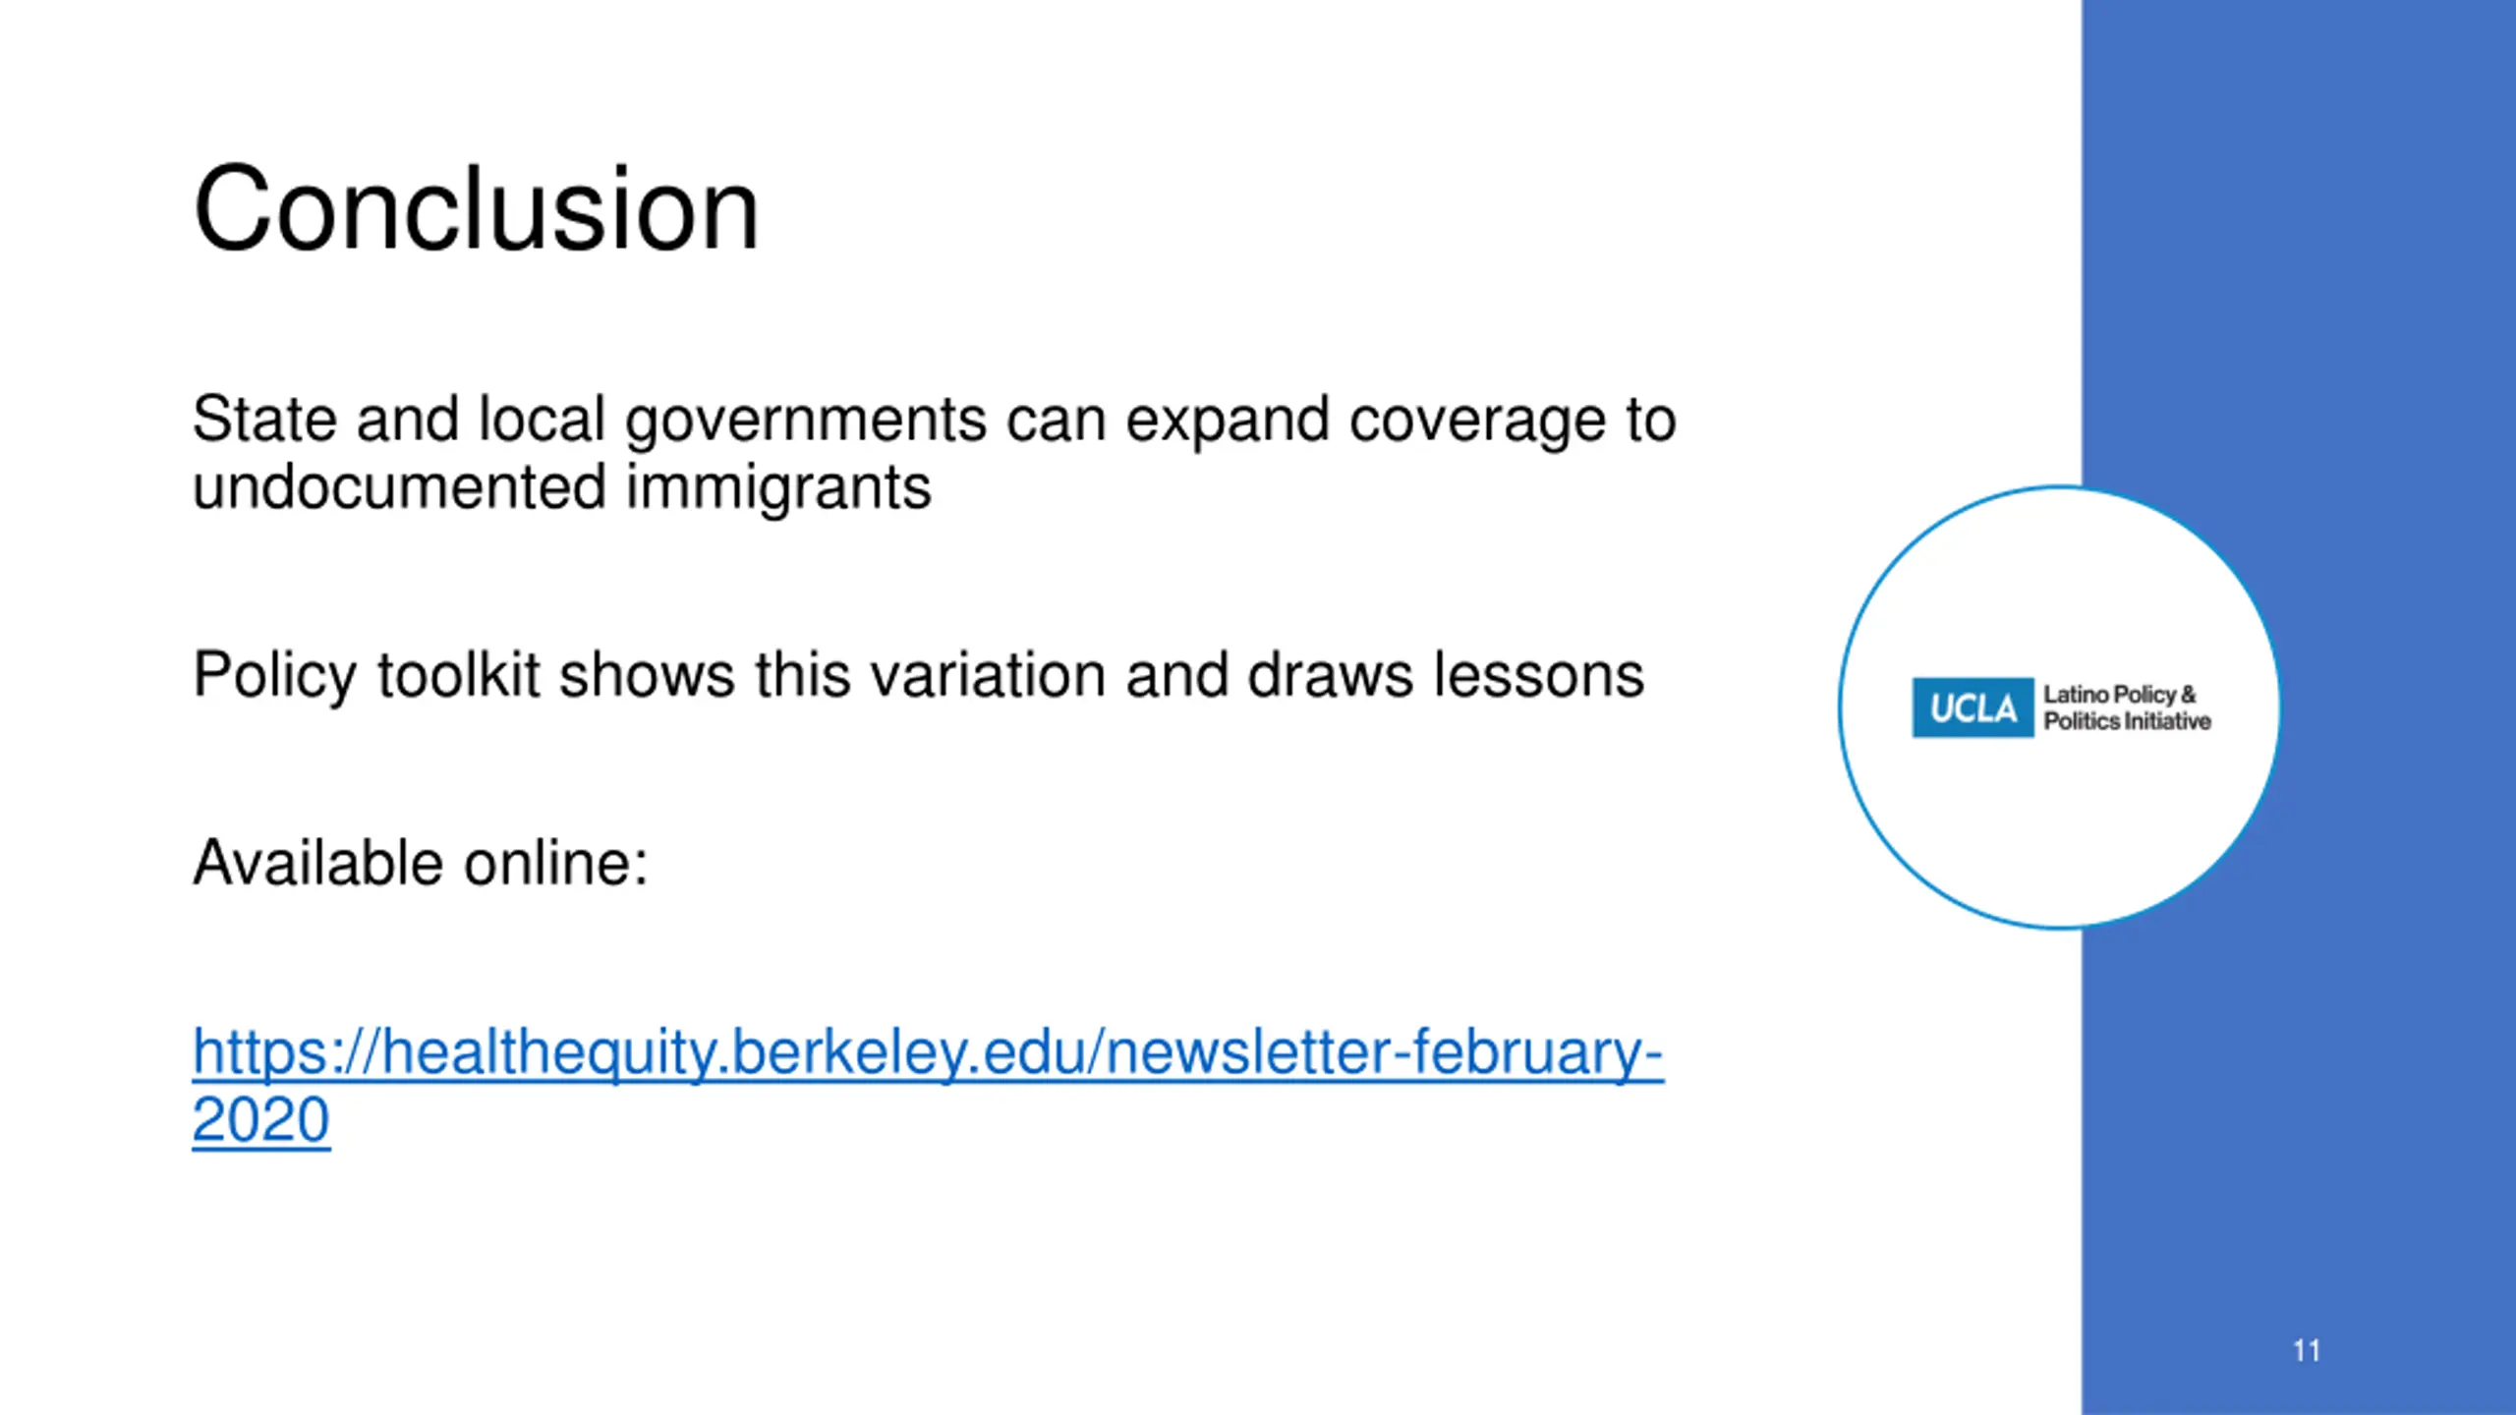Click the undocumented immigrants text line

[x=561, y=487]
